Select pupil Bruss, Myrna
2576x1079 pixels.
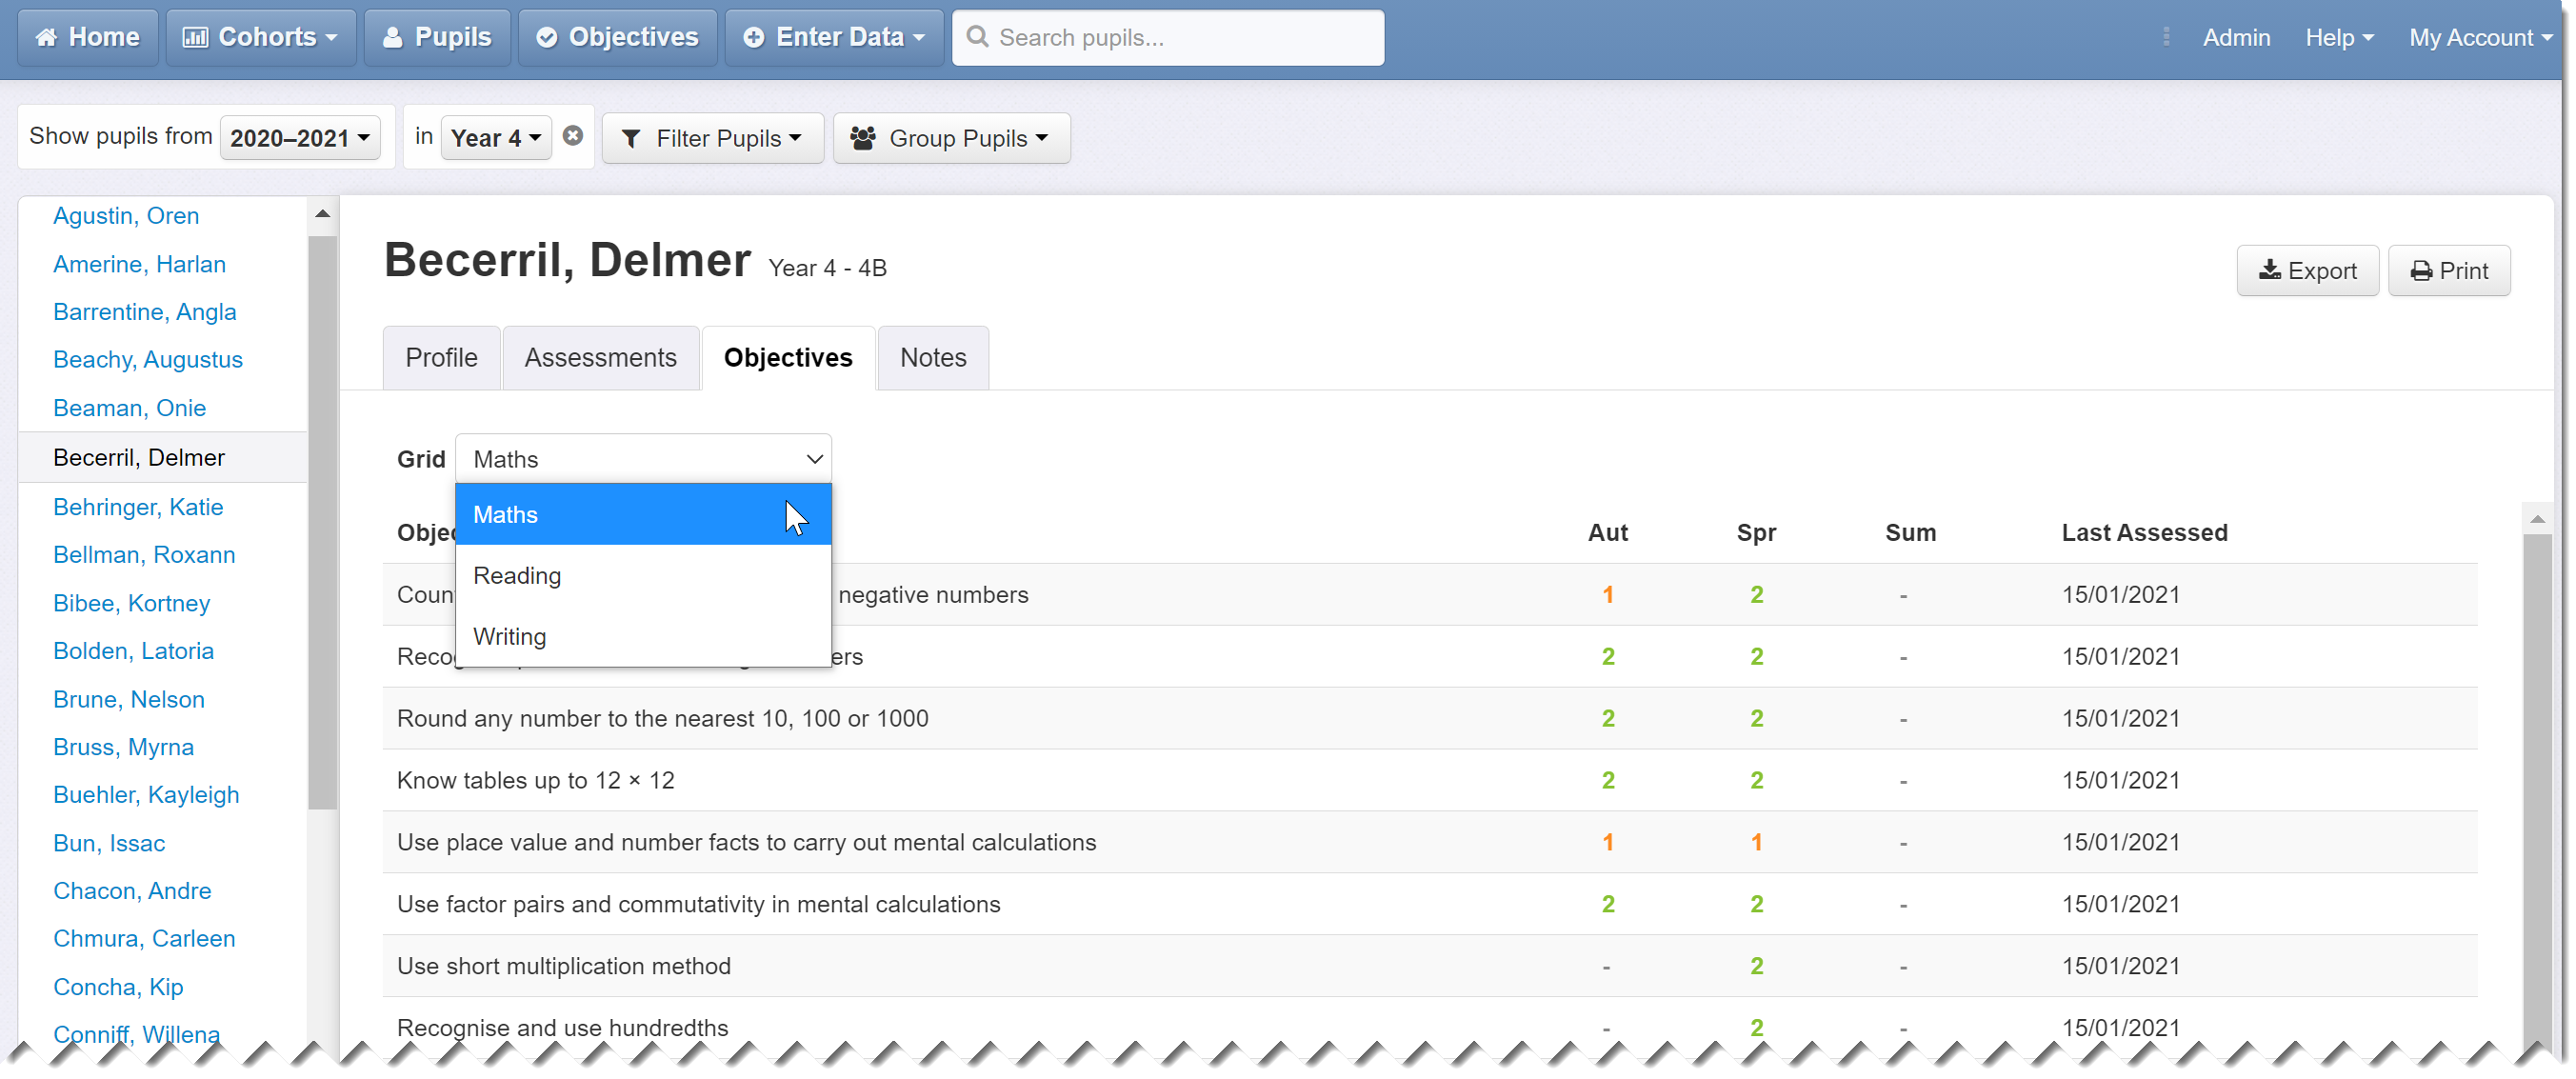click(x=123, y=747)
